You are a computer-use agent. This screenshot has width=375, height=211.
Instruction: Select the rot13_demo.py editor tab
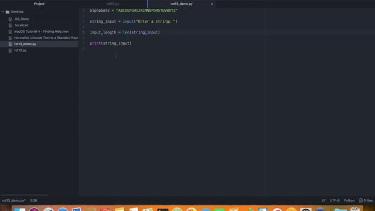click(182, 4)
